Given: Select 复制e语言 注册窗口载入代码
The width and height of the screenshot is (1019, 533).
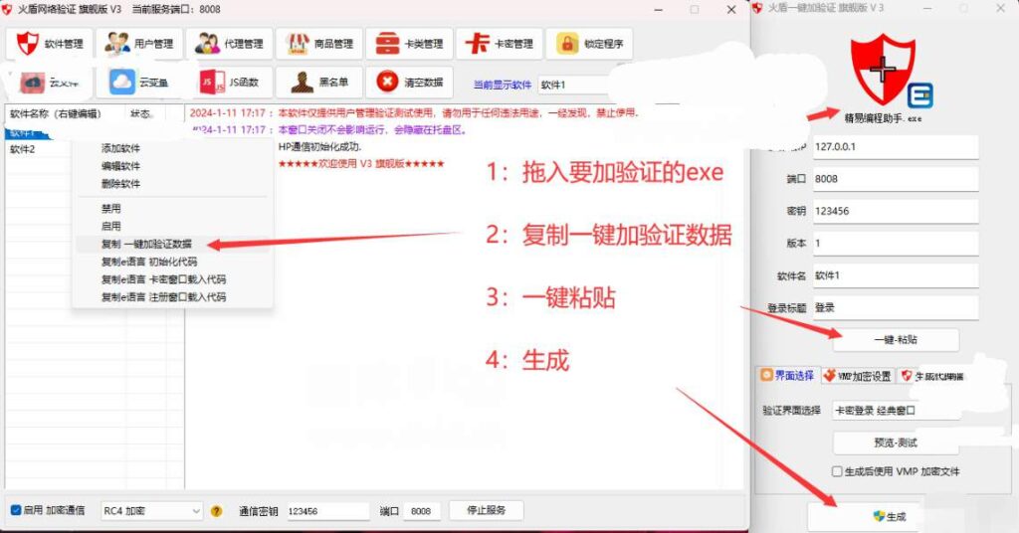Looking at the screenshot, I should tap(164, 296).
